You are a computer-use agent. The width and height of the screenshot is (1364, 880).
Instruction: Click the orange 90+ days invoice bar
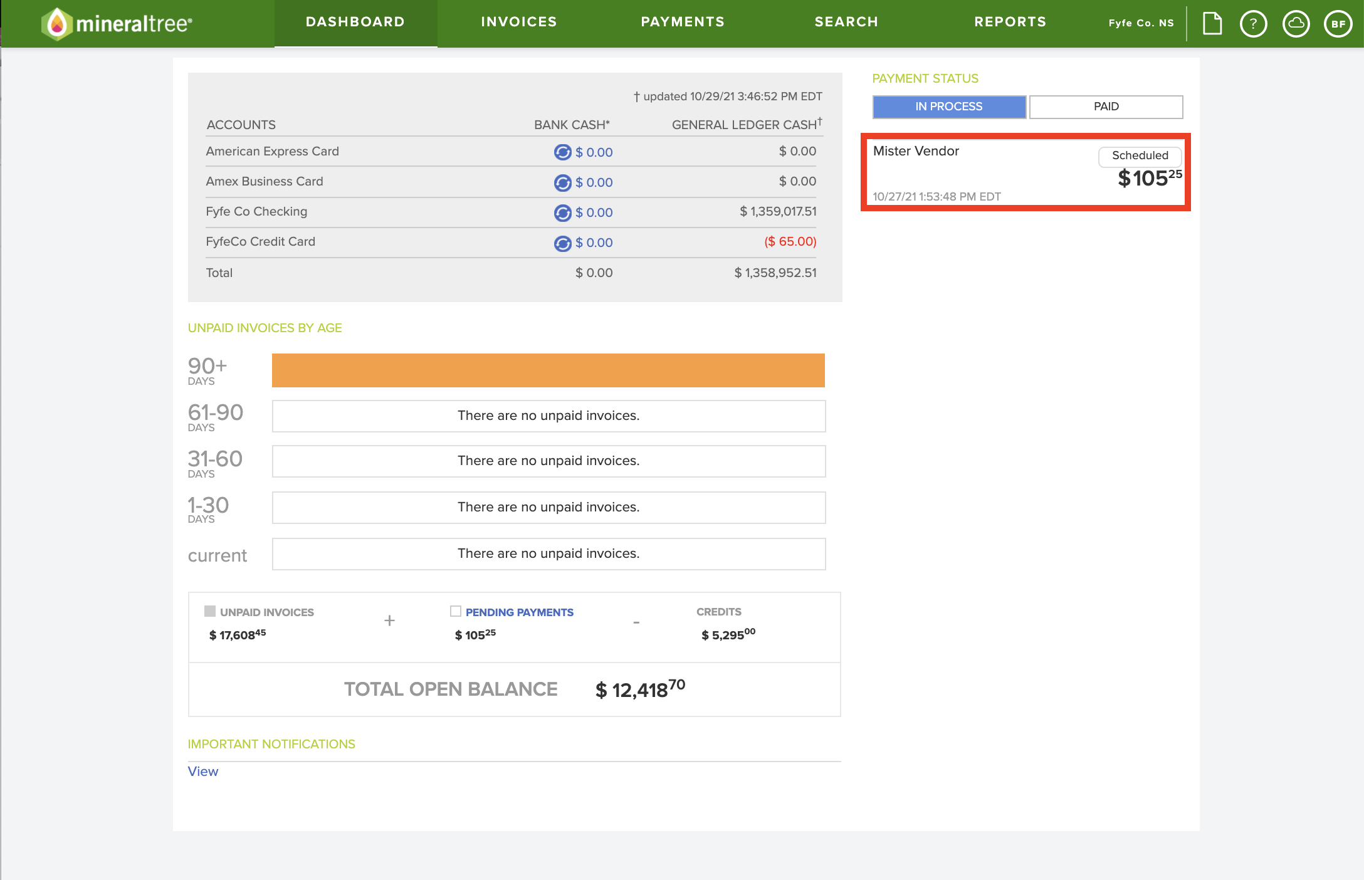(x=548, y=370)
